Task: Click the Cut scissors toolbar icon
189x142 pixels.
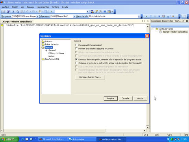Action: [13, 11]
